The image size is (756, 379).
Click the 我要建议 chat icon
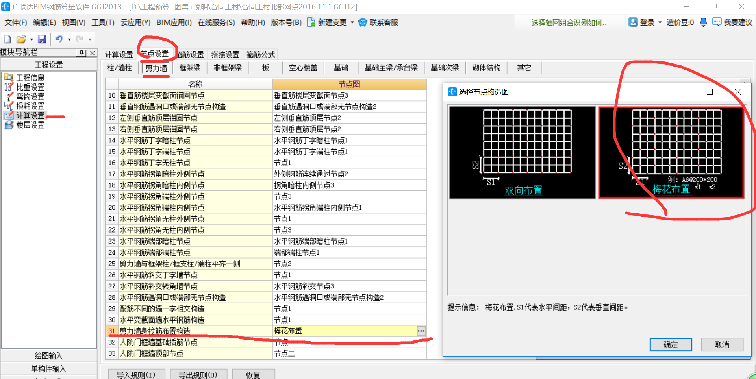click(x=717, y=22)
